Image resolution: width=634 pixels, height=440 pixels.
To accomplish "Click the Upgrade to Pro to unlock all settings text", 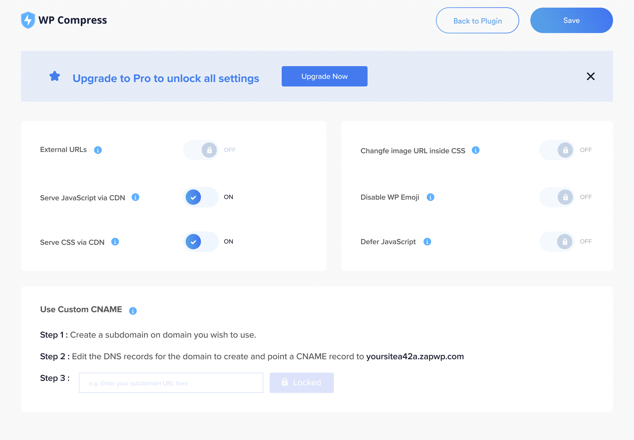I will point(166,78).
